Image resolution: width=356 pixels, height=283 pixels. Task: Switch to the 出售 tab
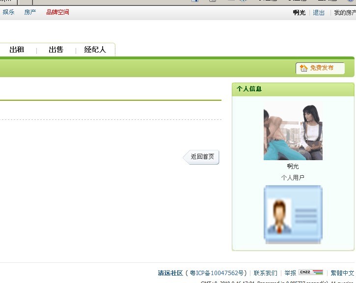click(x=56, y=49)
